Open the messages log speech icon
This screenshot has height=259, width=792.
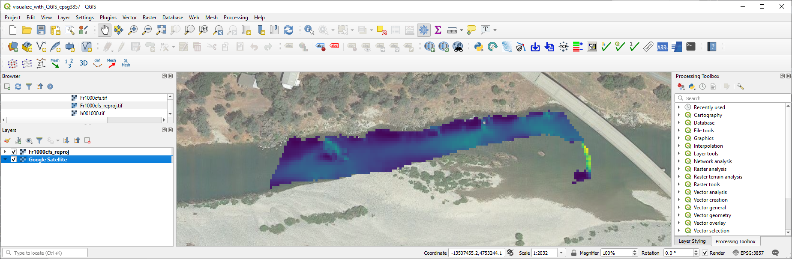tap(775, 253)
